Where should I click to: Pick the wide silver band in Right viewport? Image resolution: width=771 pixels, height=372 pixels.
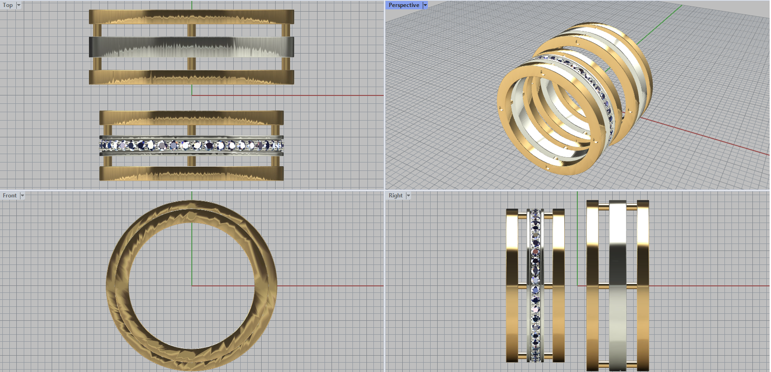tap(617, 285)
